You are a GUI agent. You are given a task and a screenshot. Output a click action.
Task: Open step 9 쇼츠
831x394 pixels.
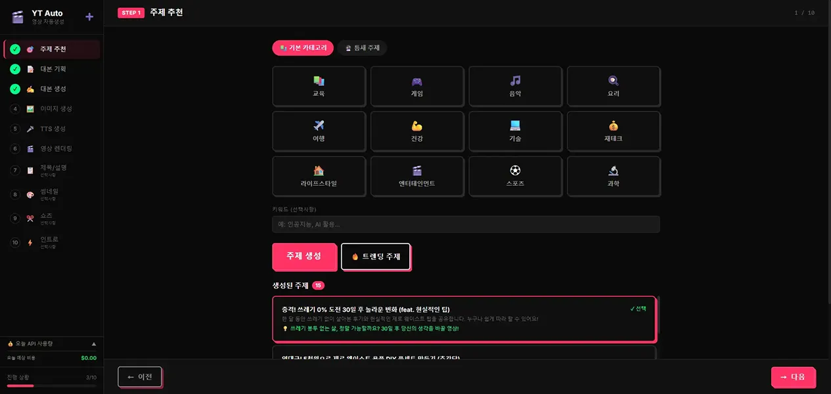tap(52, 218)
